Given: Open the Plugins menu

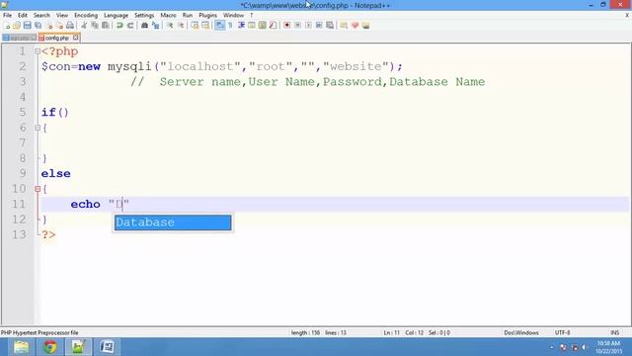Looking at the screenshot, I should [208, 15].
